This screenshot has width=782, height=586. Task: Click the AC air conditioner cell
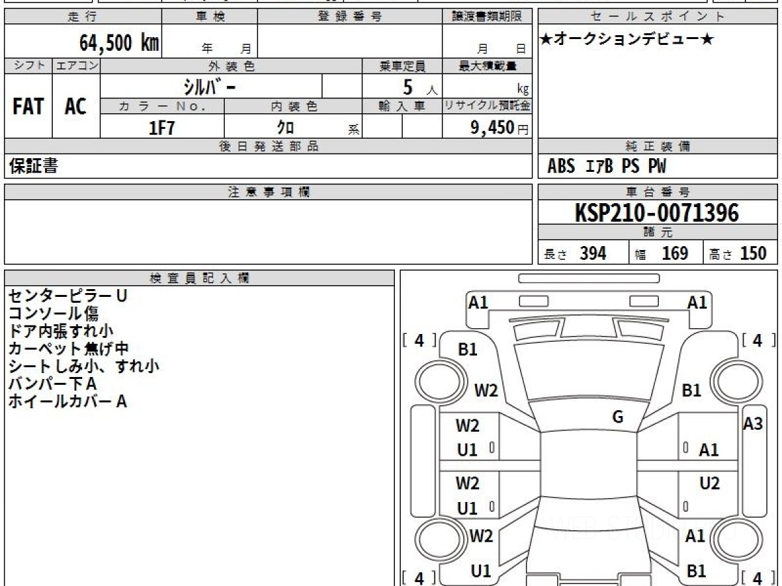[x=76, y=107]
